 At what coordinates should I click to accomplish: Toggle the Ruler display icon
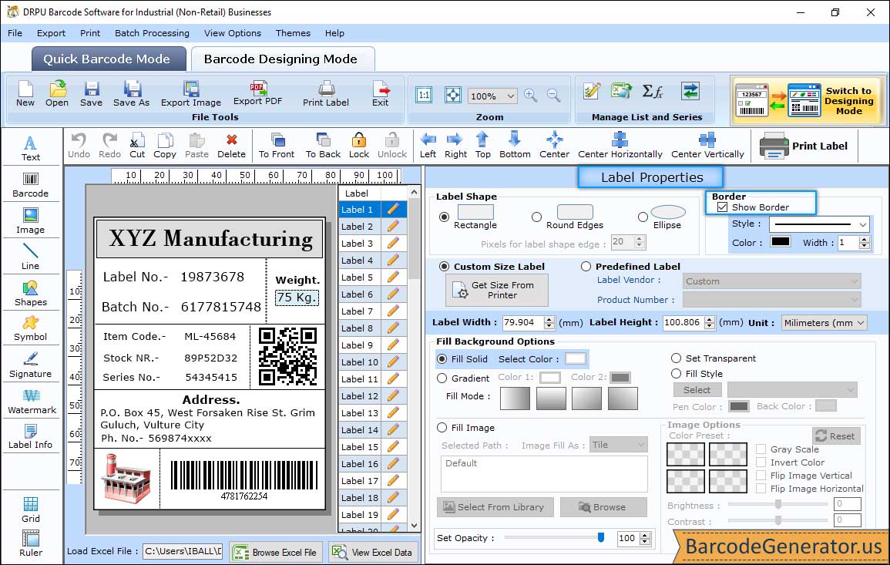[x=31, y=543]
